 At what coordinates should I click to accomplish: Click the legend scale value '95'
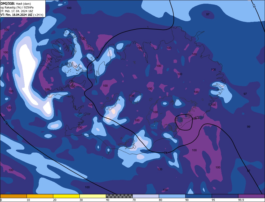(213, 200)
